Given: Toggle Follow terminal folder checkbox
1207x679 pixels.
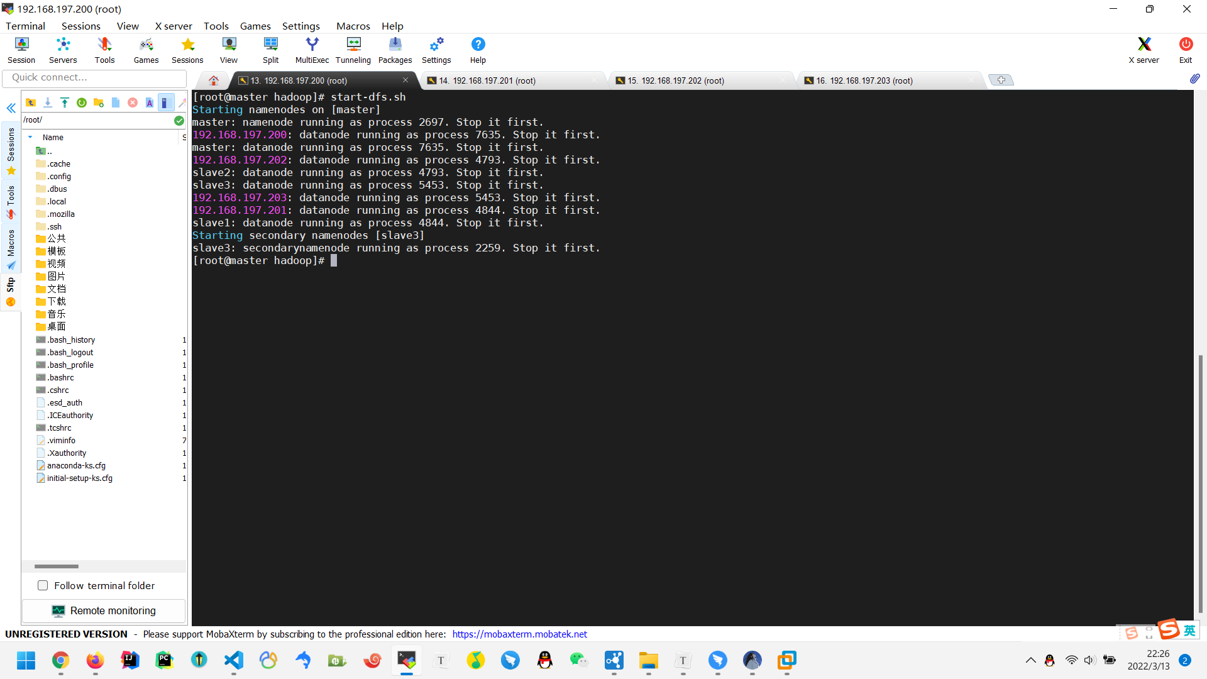Looking at the screenshot, I should 43,585.
